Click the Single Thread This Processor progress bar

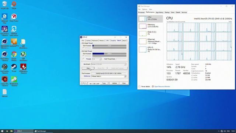point(110,45)
